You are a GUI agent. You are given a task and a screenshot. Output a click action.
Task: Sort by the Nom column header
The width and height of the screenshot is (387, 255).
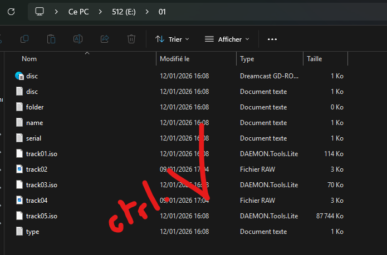point(30,58)
